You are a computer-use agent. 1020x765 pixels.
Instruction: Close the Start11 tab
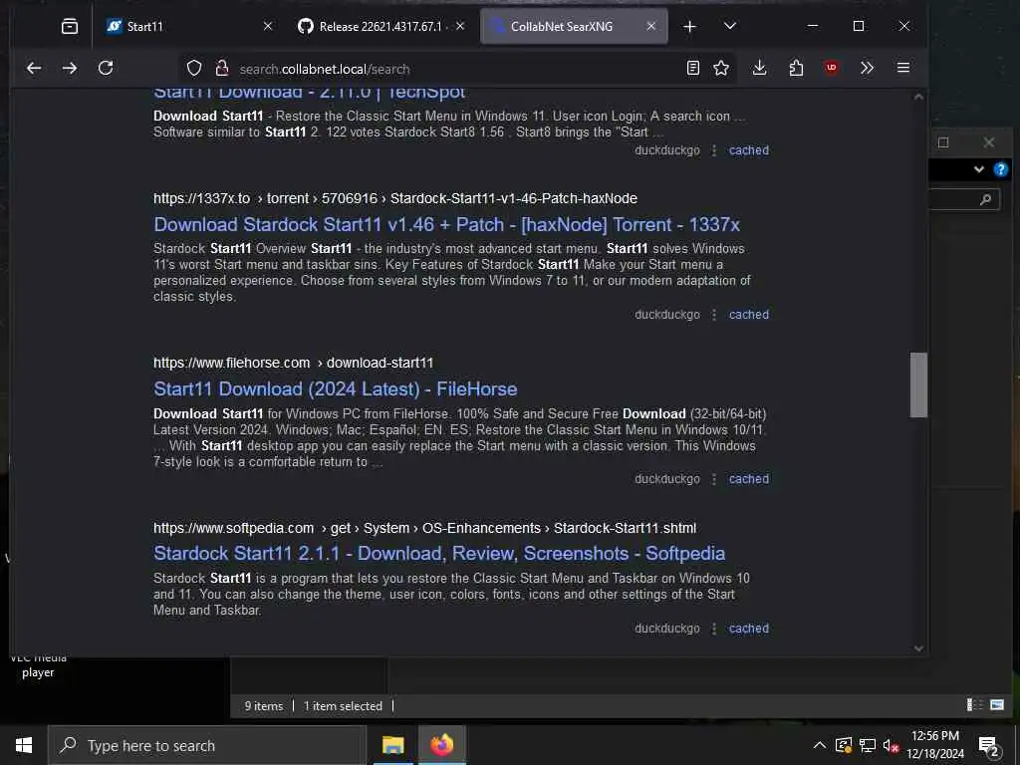(x=267, y=26)
